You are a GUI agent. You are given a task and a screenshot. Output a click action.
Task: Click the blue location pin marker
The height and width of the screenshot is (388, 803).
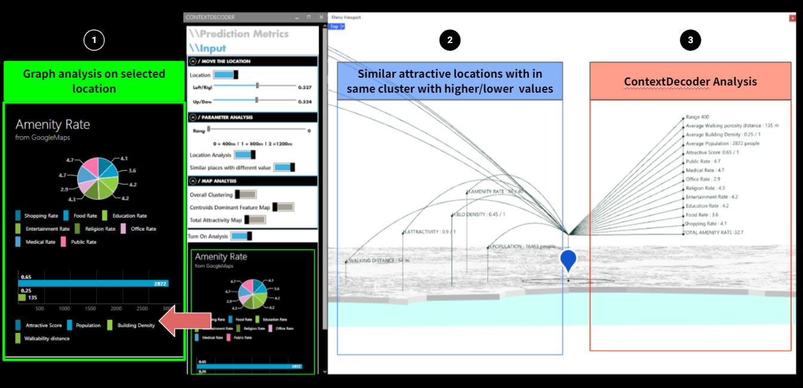pyautogui.click(x=568, y=259)
